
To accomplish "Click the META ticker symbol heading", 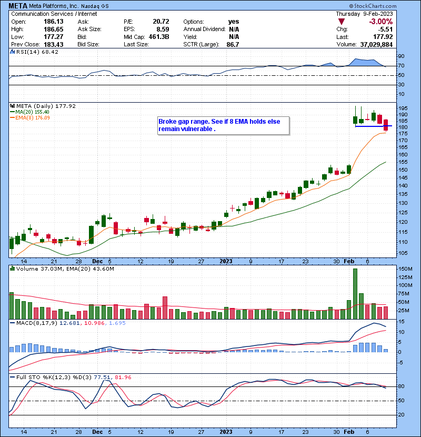I will 18,6.
